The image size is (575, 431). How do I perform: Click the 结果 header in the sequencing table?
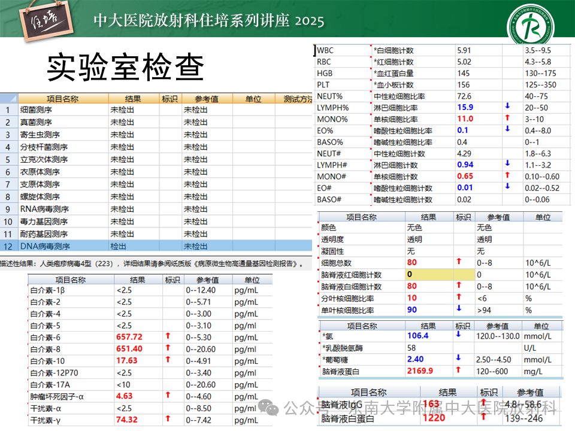(x=133, y=99)
